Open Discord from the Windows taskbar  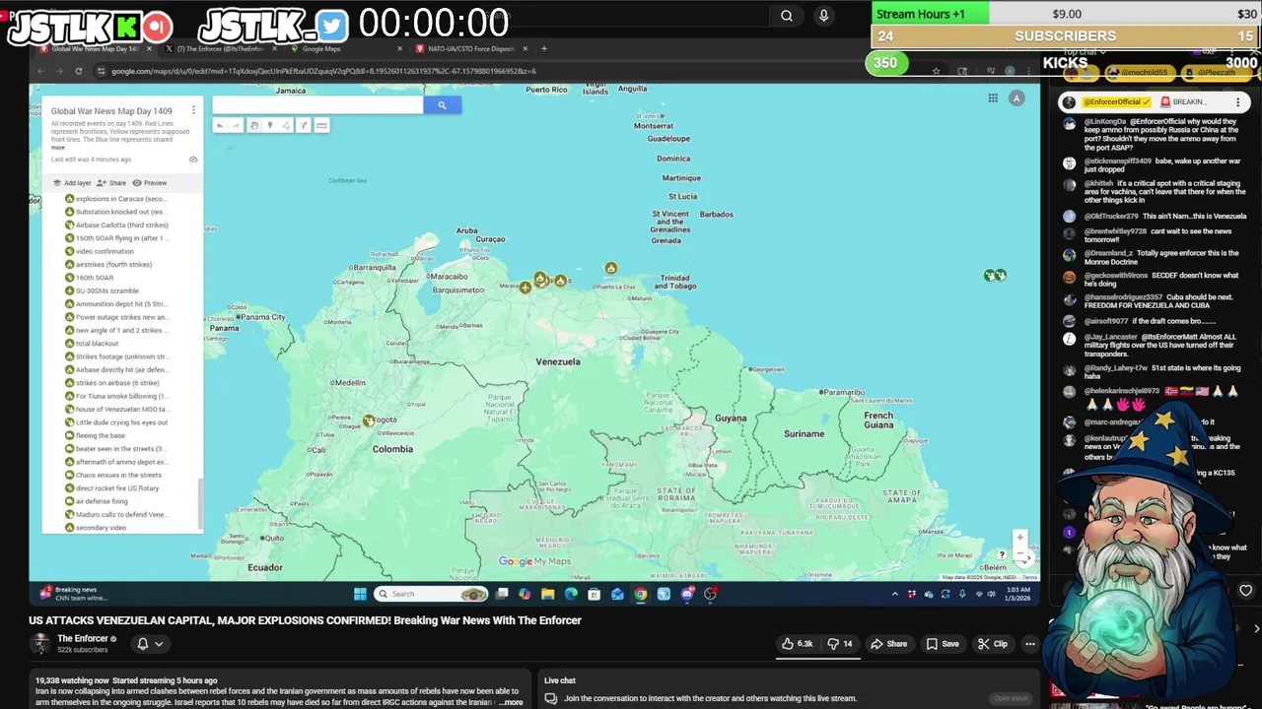click(687, 594)
